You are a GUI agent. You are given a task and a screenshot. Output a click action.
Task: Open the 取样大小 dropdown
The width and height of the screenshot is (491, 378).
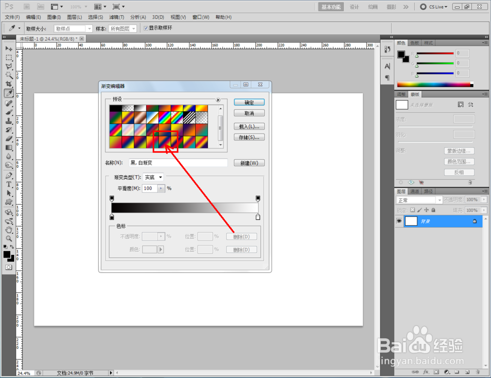[73, 29]
